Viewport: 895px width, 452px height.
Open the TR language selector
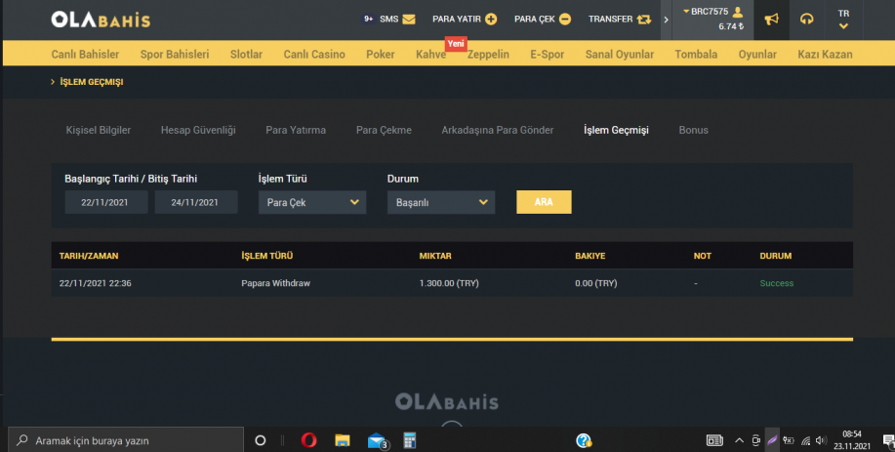click(843, 20)
